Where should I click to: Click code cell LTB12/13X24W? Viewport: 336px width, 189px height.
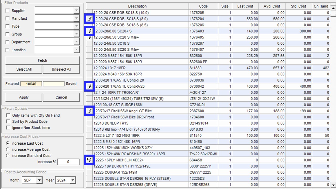(203, 99)
